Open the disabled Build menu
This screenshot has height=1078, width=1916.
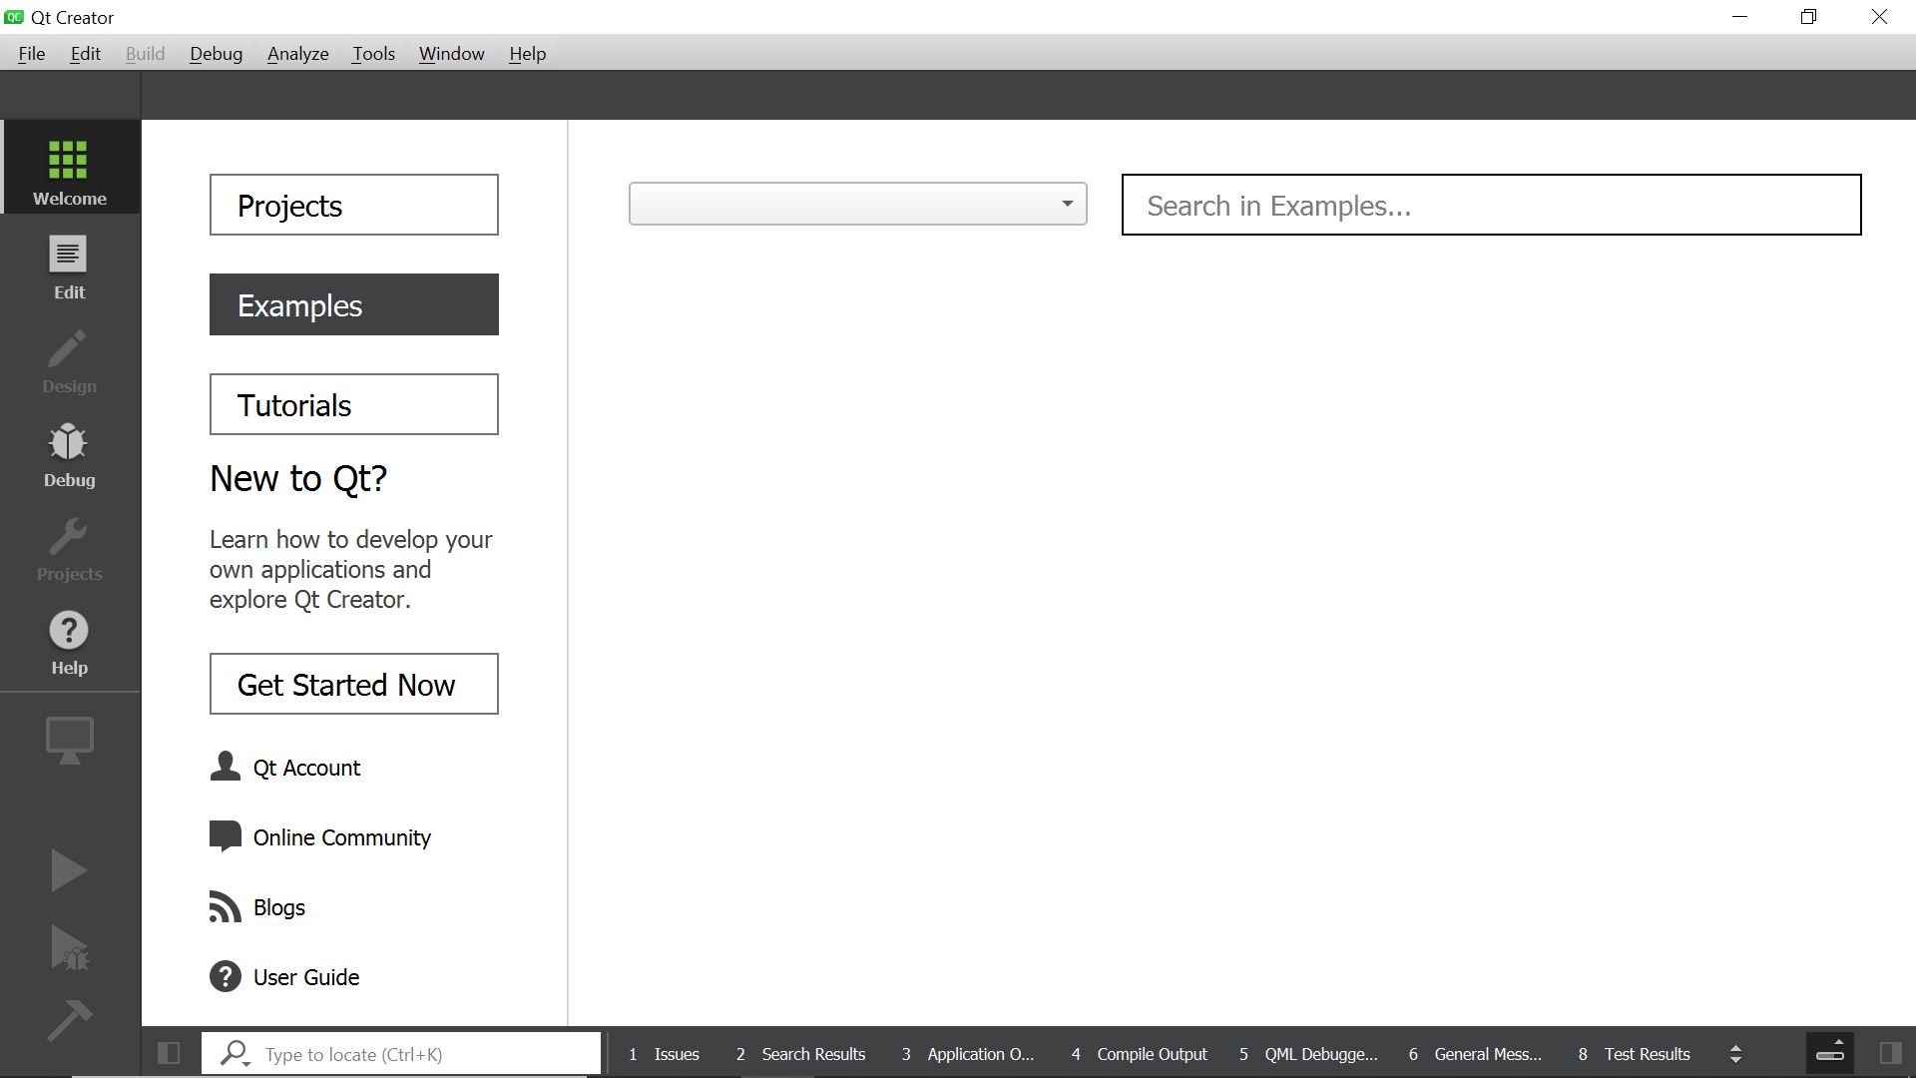pos(146,54)
